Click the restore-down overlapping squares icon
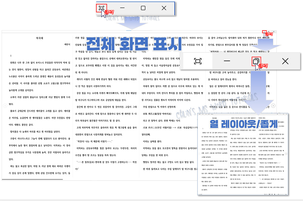 coord(256,61)
